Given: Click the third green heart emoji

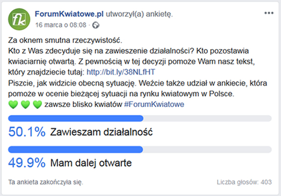Looking at the screenshot, I should click(37, 105).
